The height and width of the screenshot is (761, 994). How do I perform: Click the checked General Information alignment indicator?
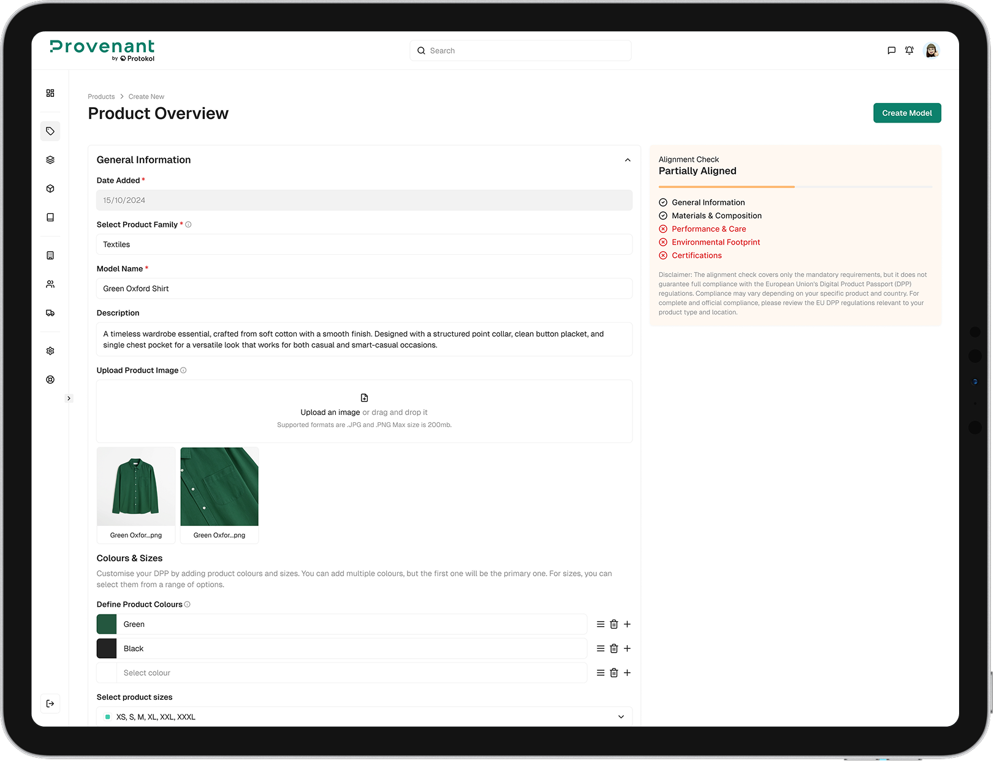[663, 202]
